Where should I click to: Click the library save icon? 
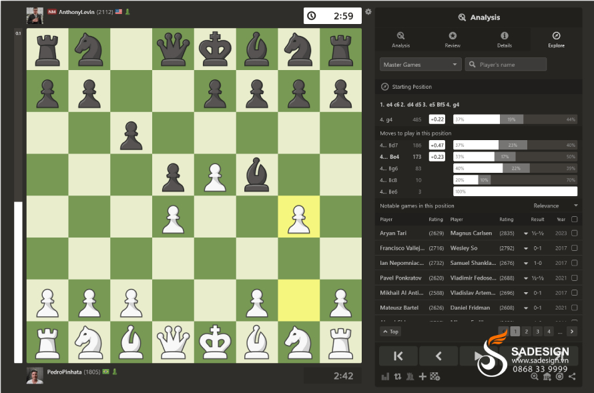[547, 376]
